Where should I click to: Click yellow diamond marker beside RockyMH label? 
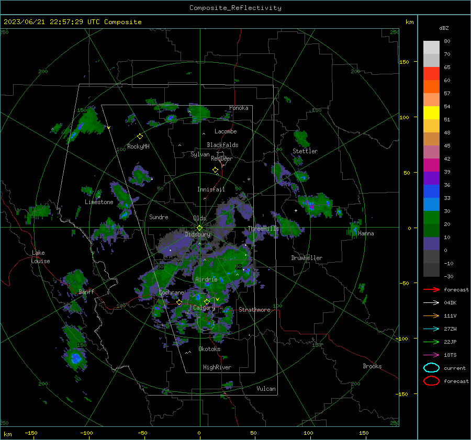pos(140,137)
